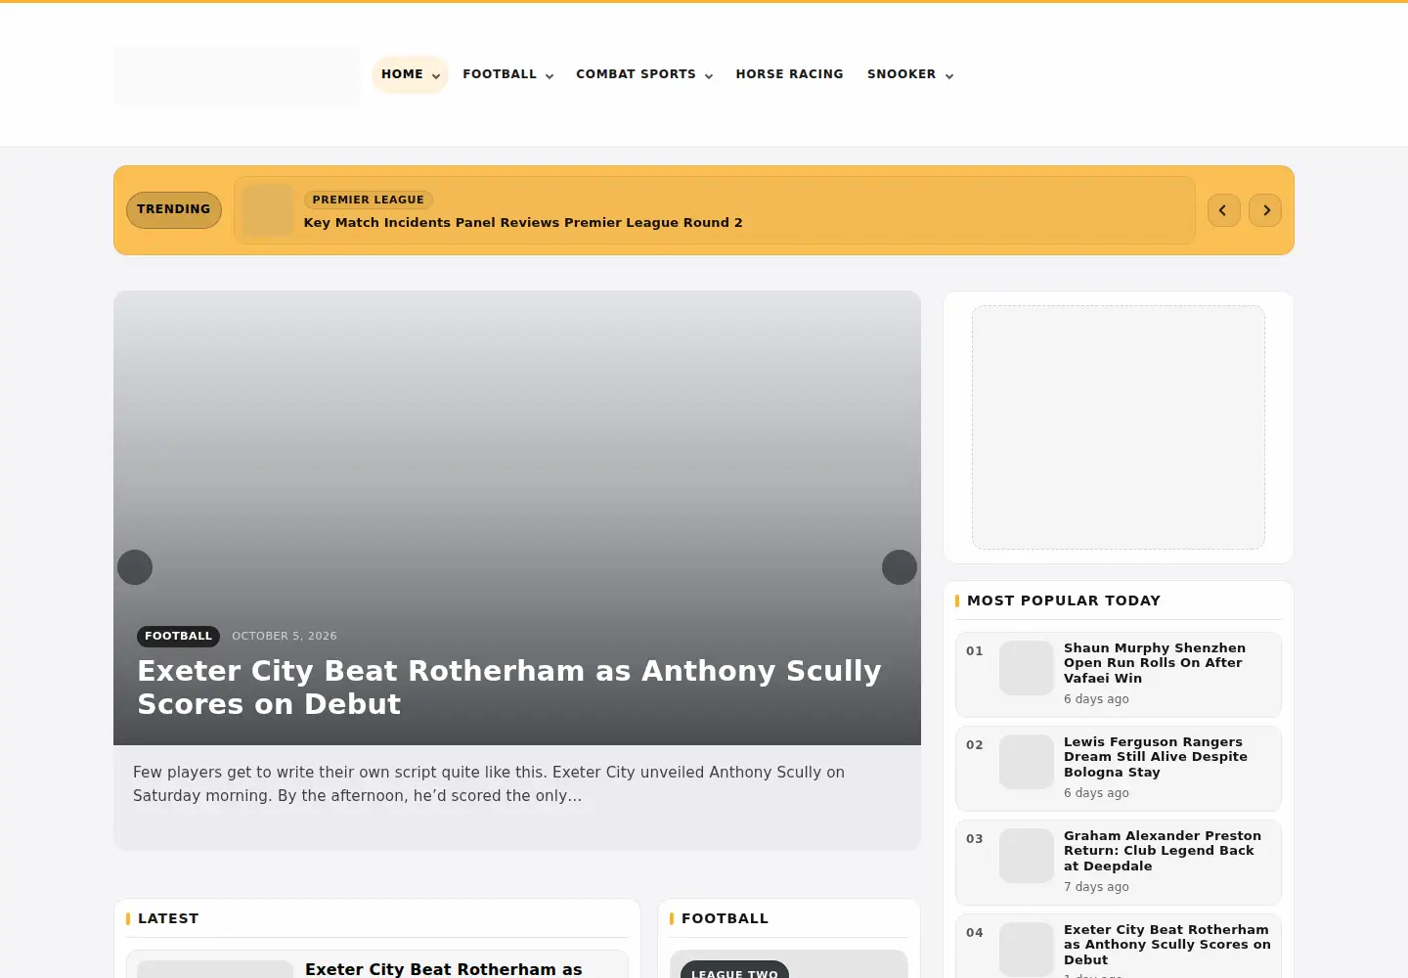Screen dimensions: 1408x978
Task: Click the Football section heading
Action: (x=725, y=918)
